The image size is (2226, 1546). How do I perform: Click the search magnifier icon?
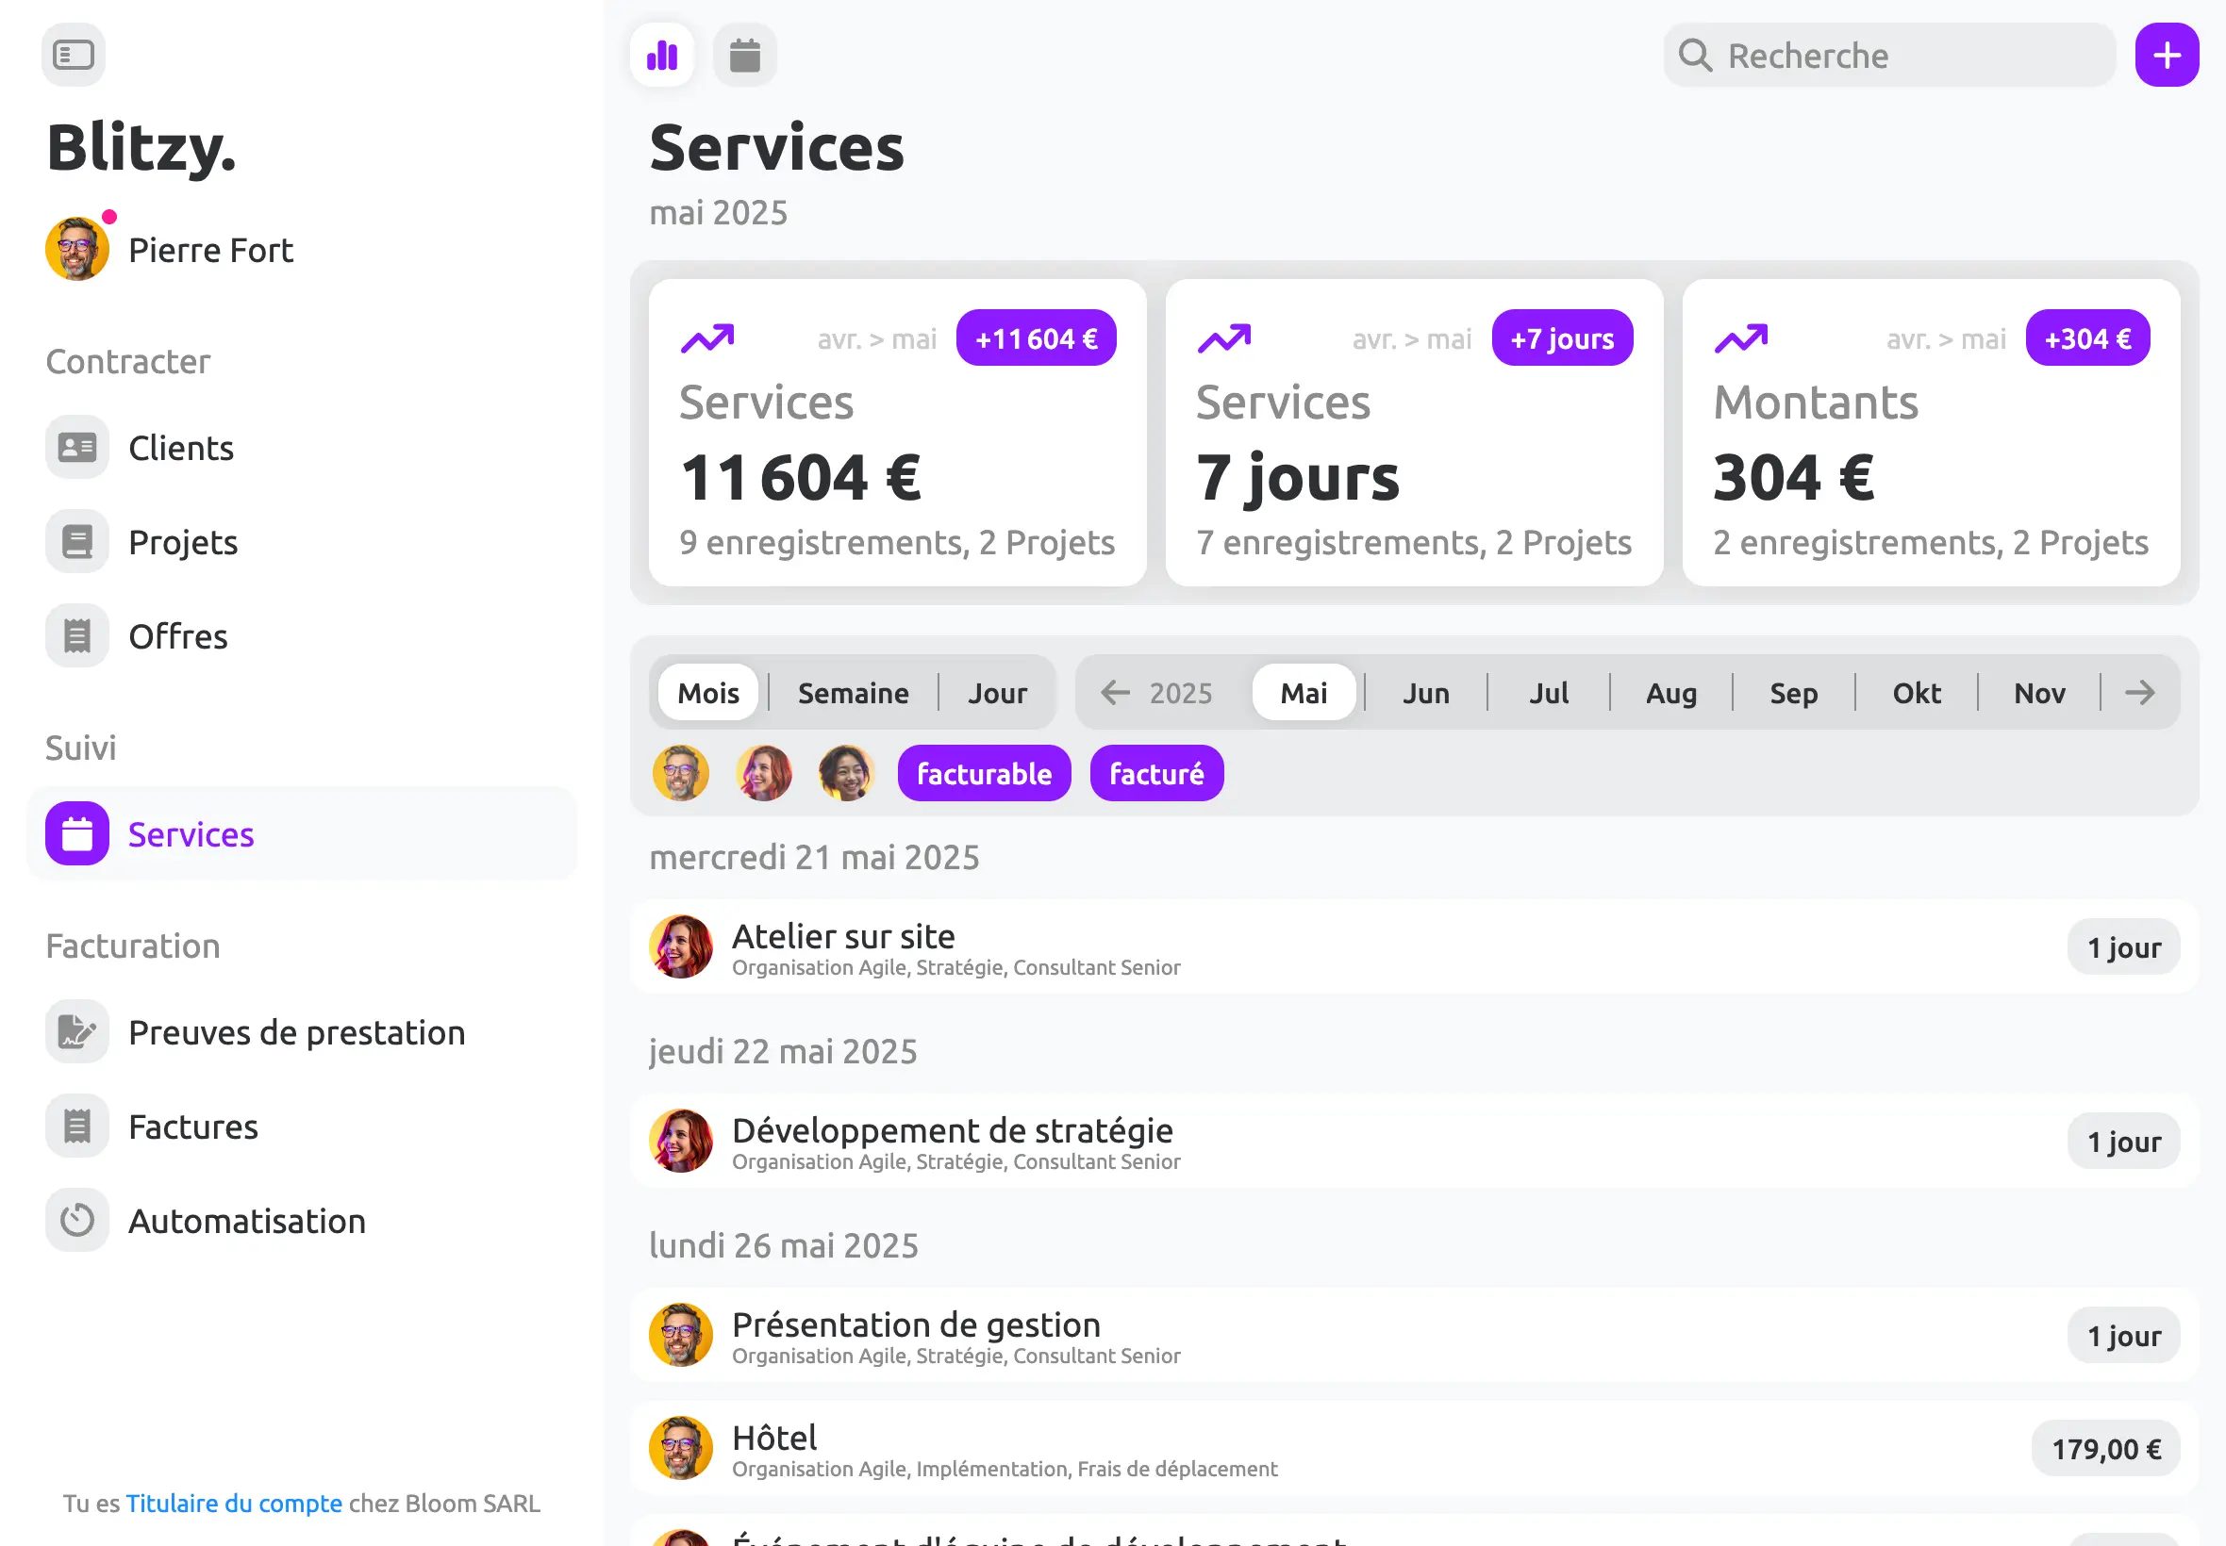click(1695, 56)
